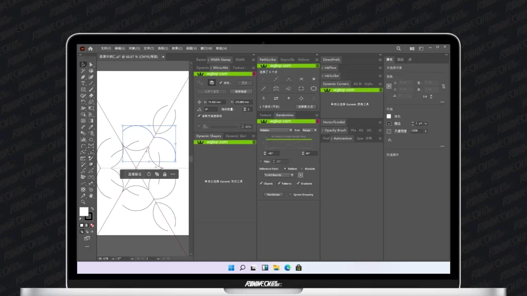Select the Absolute reference point option
Screen dimensions: 527x296
[x=302, y=169]
